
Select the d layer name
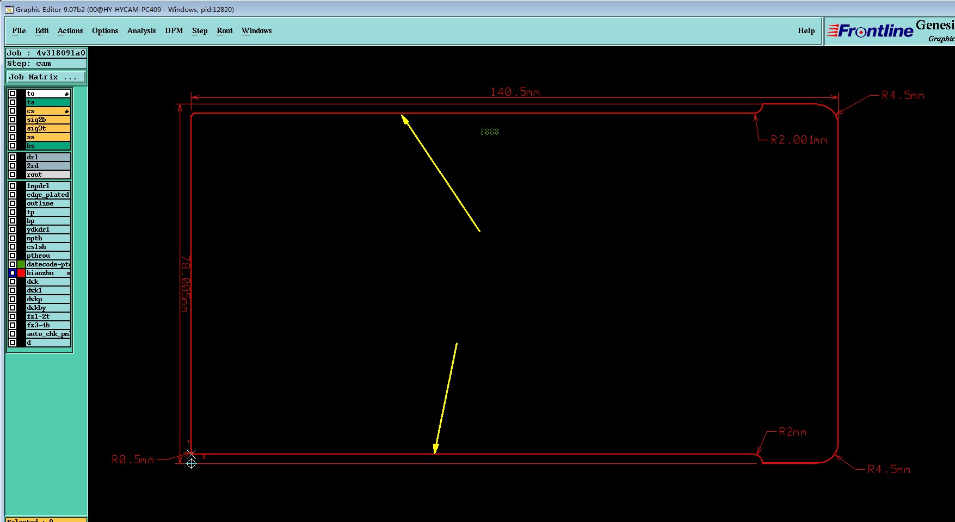click(48, 343)
